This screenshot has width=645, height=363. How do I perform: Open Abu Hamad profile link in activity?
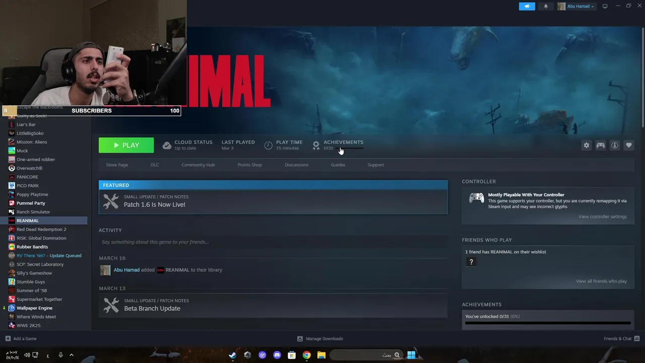pos(126,270)
